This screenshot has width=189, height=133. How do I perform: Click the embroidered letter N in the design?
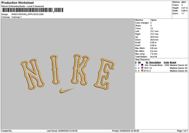pos(32,74)
